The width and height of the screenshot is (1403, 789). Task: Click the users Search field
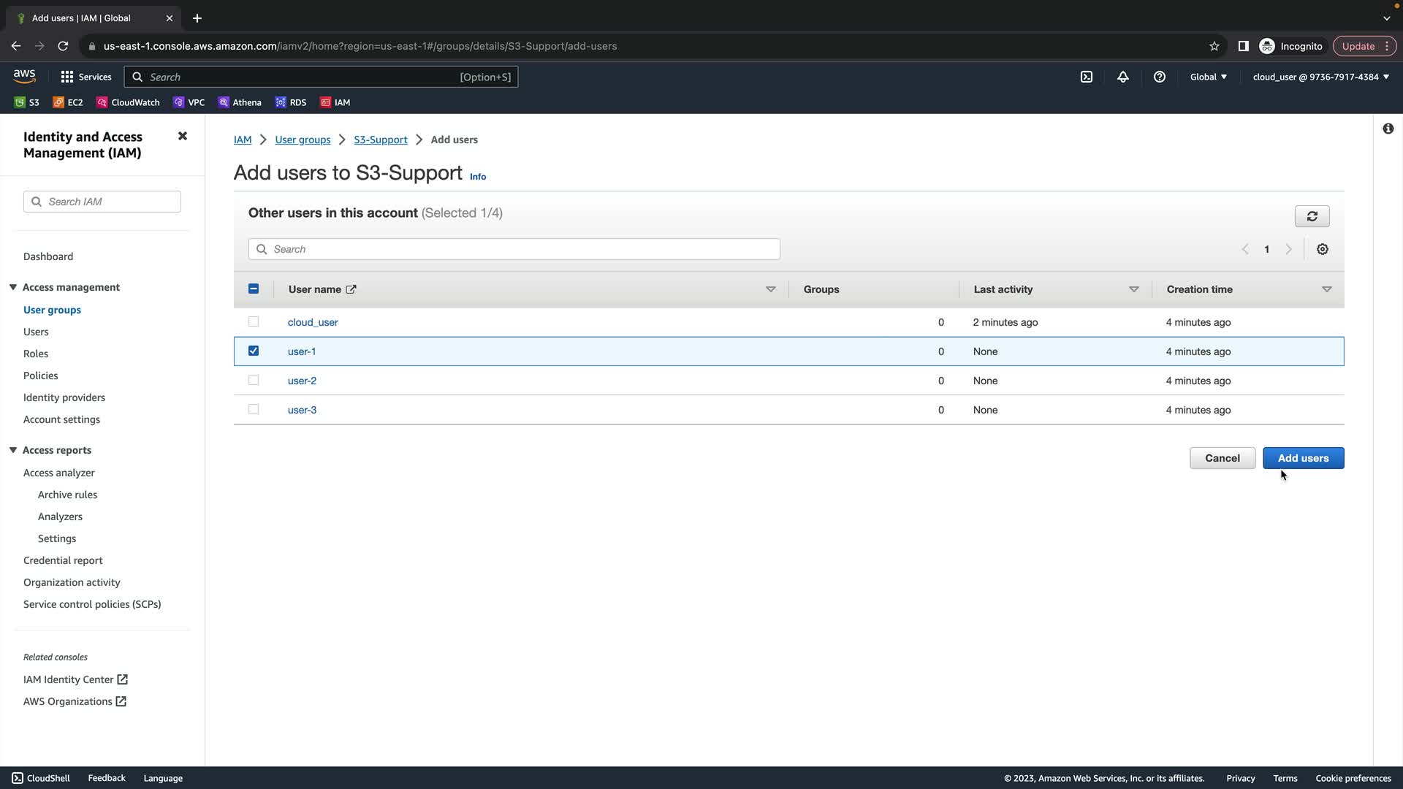coord(514,249)
